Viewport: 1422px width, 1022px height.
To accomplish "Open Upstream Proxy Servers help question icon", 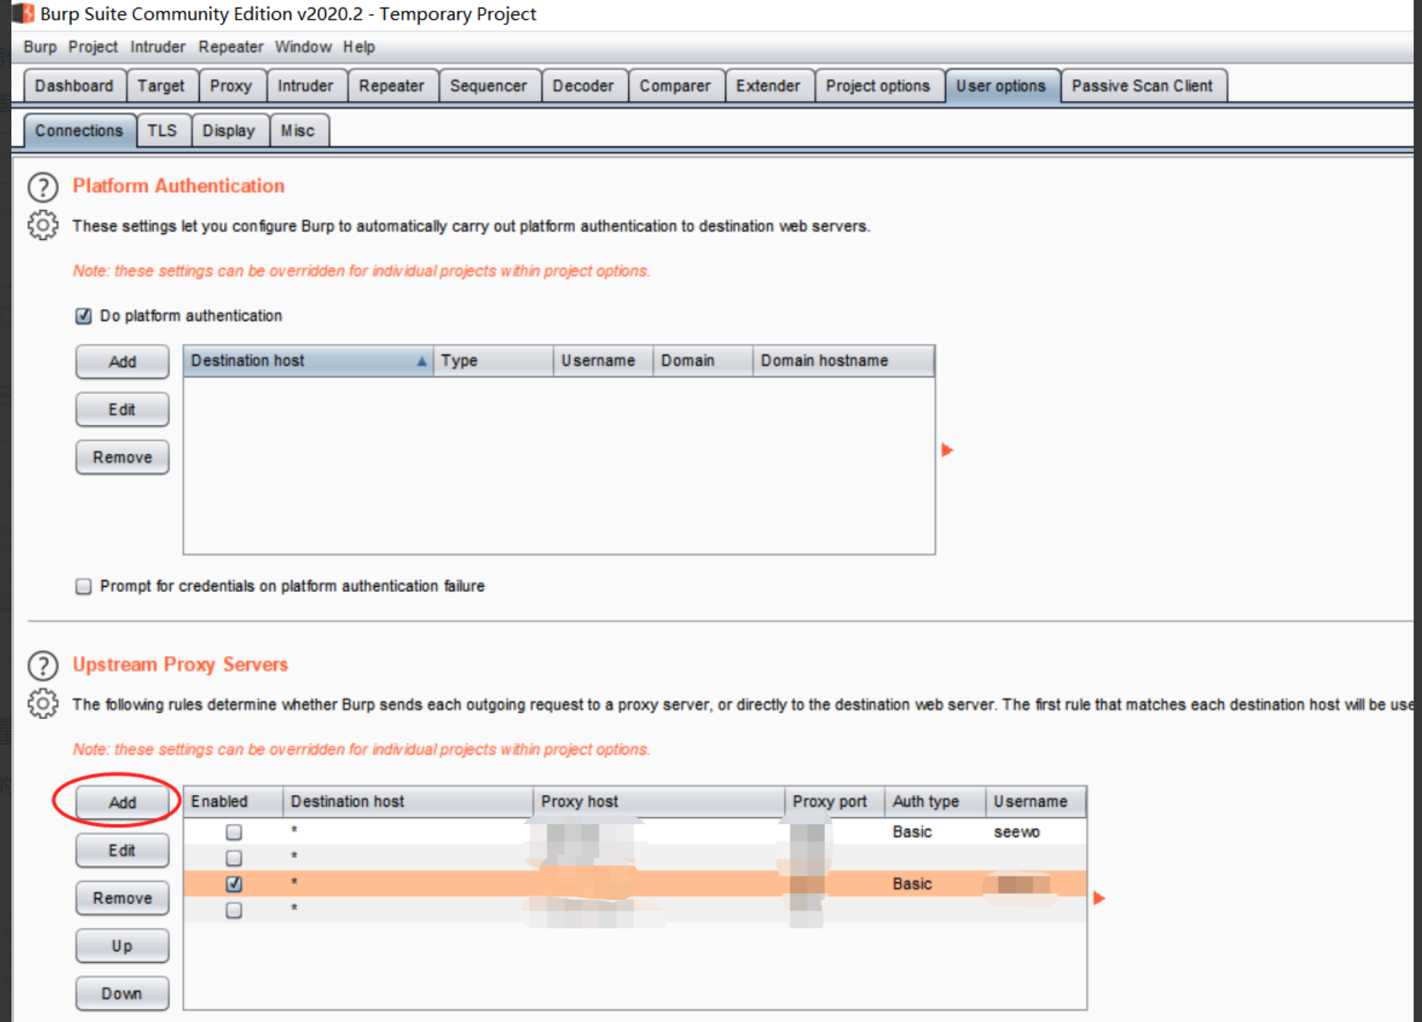I will [x=43, y=665].
